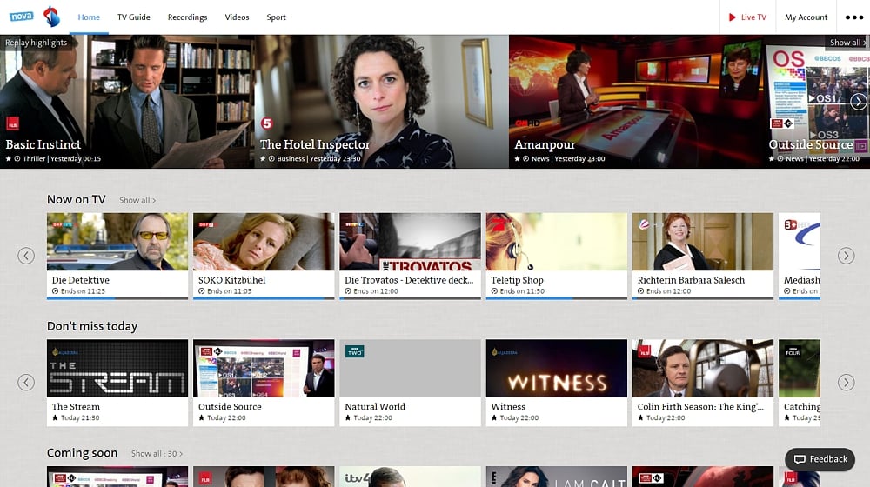Click the channel 5 logo on Hotel Inspector

(267, 123)
